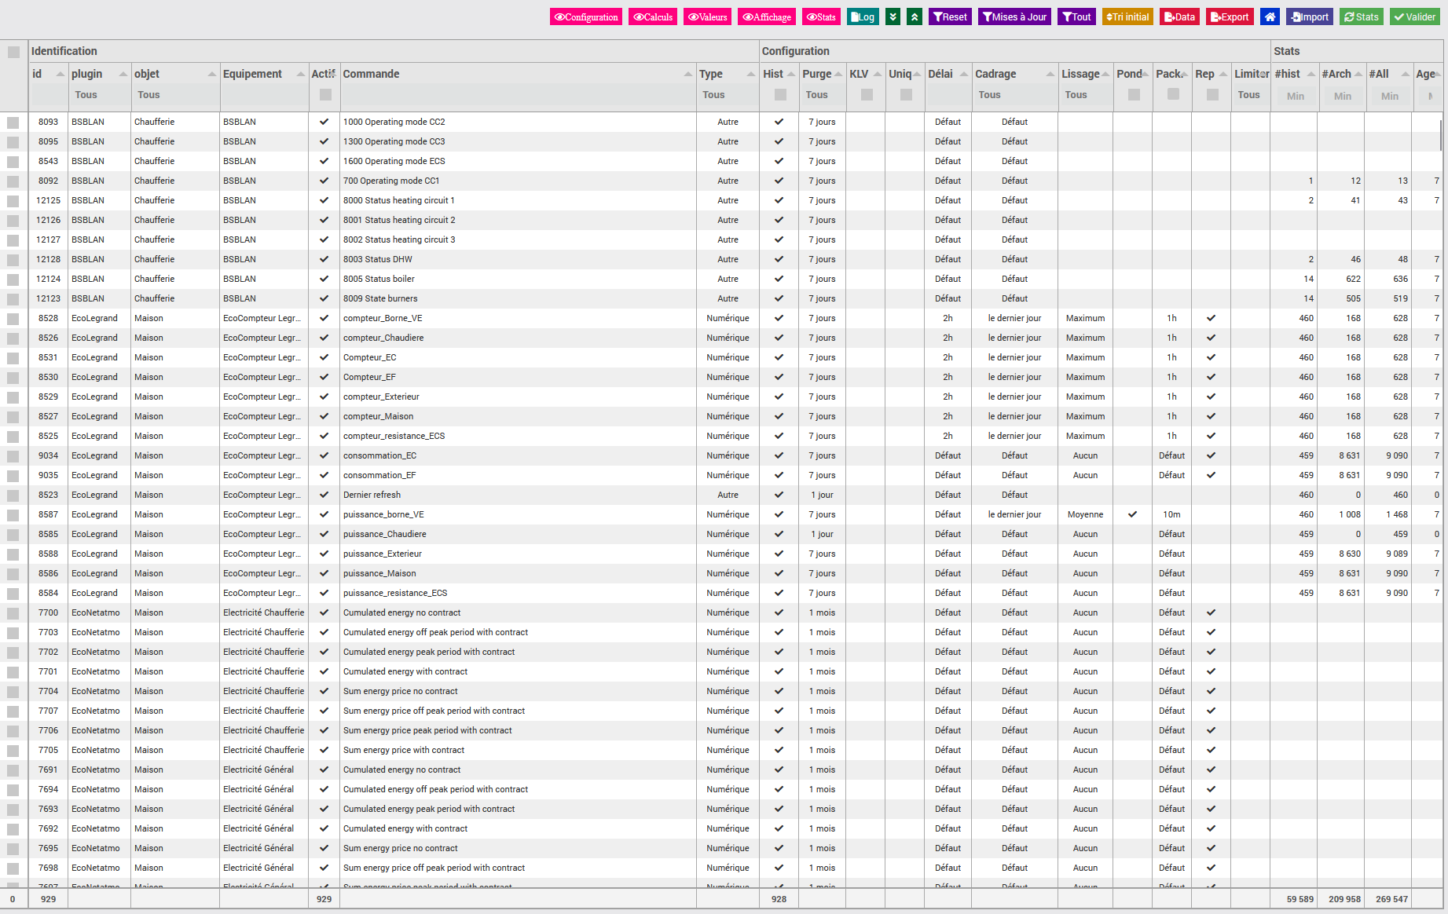Sort by Cadrage column arrow
This screenshot has width=1448, height=914.
[1050, 74]
